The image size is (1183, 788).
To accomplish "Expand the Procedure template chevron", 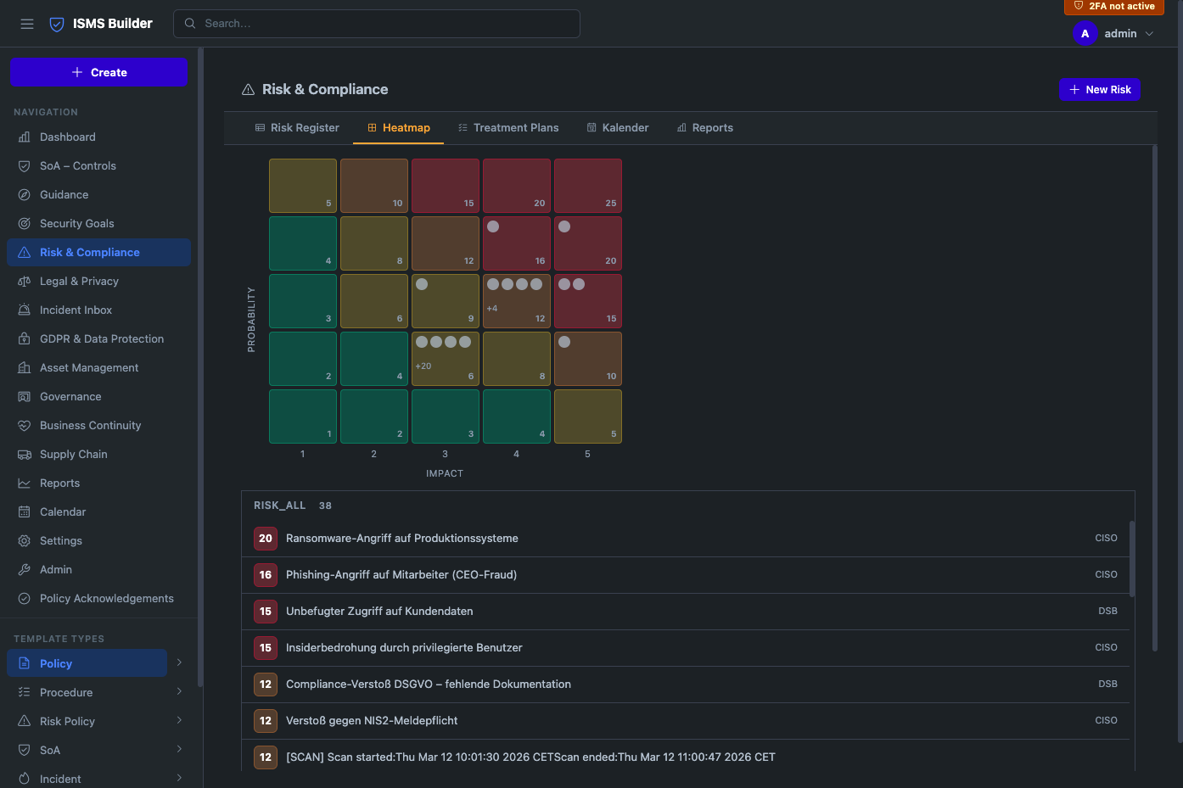I will point(179,691).
